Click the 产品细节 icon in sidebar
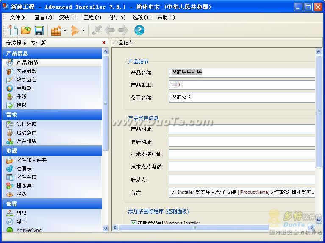The width and height of the screenshot is (325, 243). pos(10,62)
